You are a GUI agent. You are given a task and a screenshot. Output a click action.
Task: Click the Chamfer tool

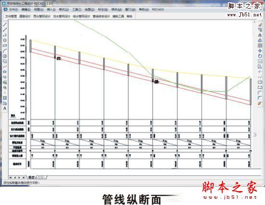point(260,93)
